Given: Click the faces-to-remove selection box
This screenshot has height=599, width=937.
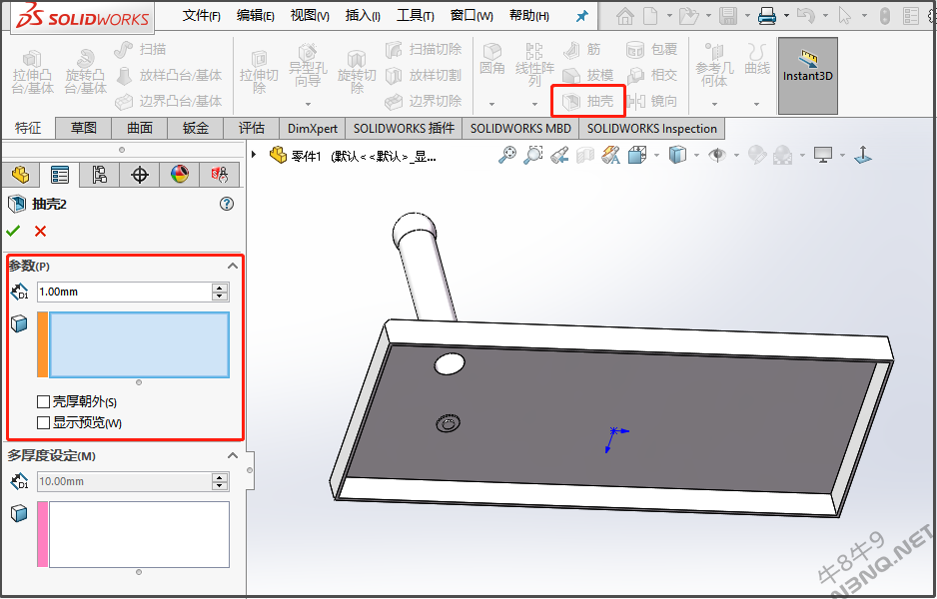Looking at the screenshot, I should pyautogui.click(x=139, y=345).
